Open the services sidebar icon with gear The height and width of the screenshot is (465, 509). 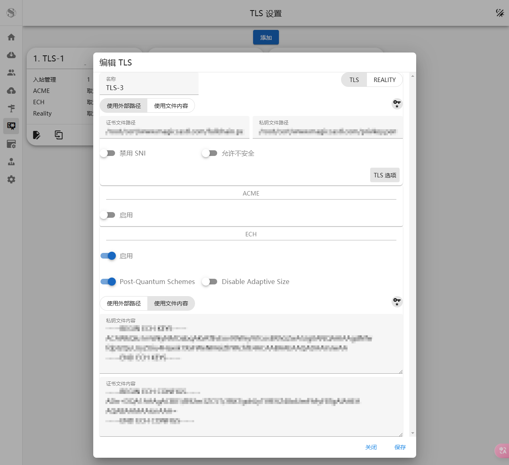(x=11, y=144)
